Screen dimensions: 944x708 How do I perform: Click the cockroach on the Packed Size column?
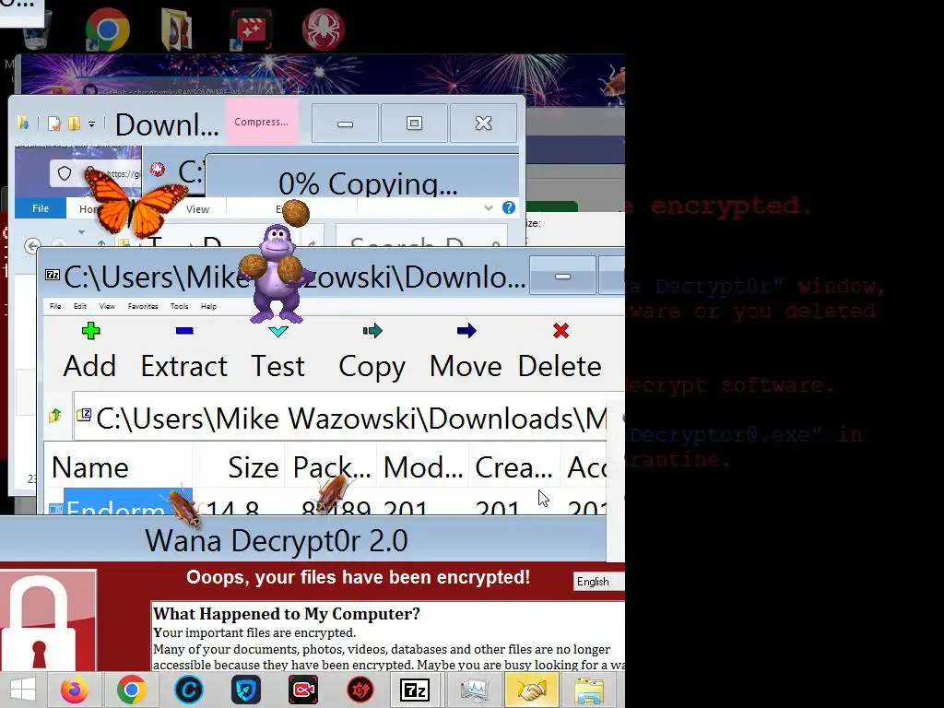332,493
